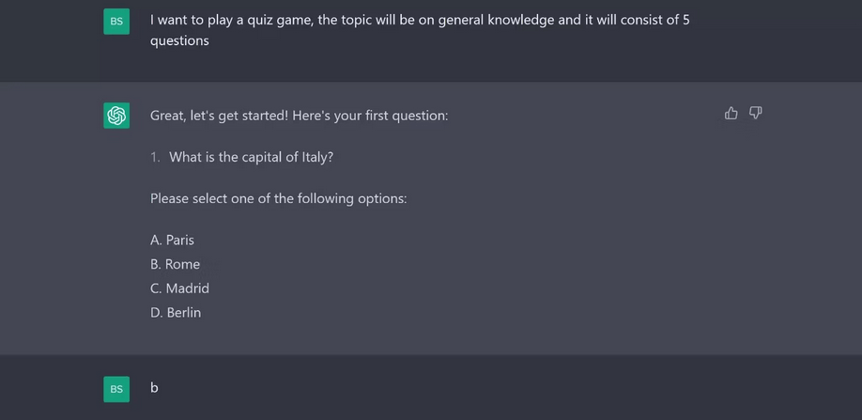Click the word 'Italy?' in the question
Screen dimensions: 862x420
point(317,157)
